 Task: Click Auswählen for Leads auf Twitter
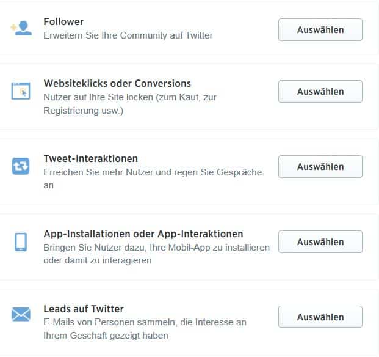coord(320,317)
